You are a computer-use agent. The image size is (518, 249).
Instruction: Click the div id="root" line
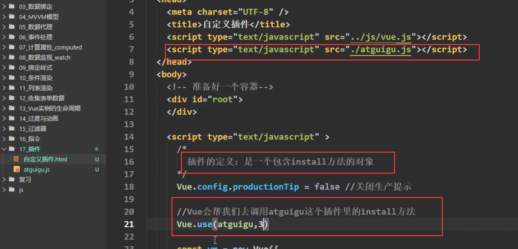pyautogui.click(x=205, y=99)
